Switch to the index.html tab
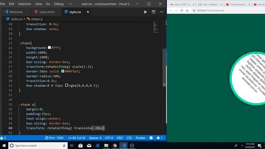The image size is (265, 149). pyautogui.click(x=45, y=12)
